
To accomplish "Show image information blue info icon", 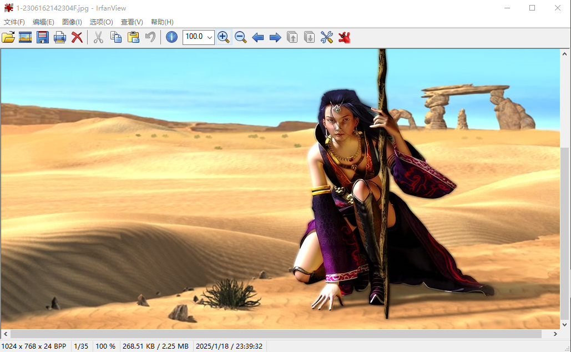I will pos(171,37).
